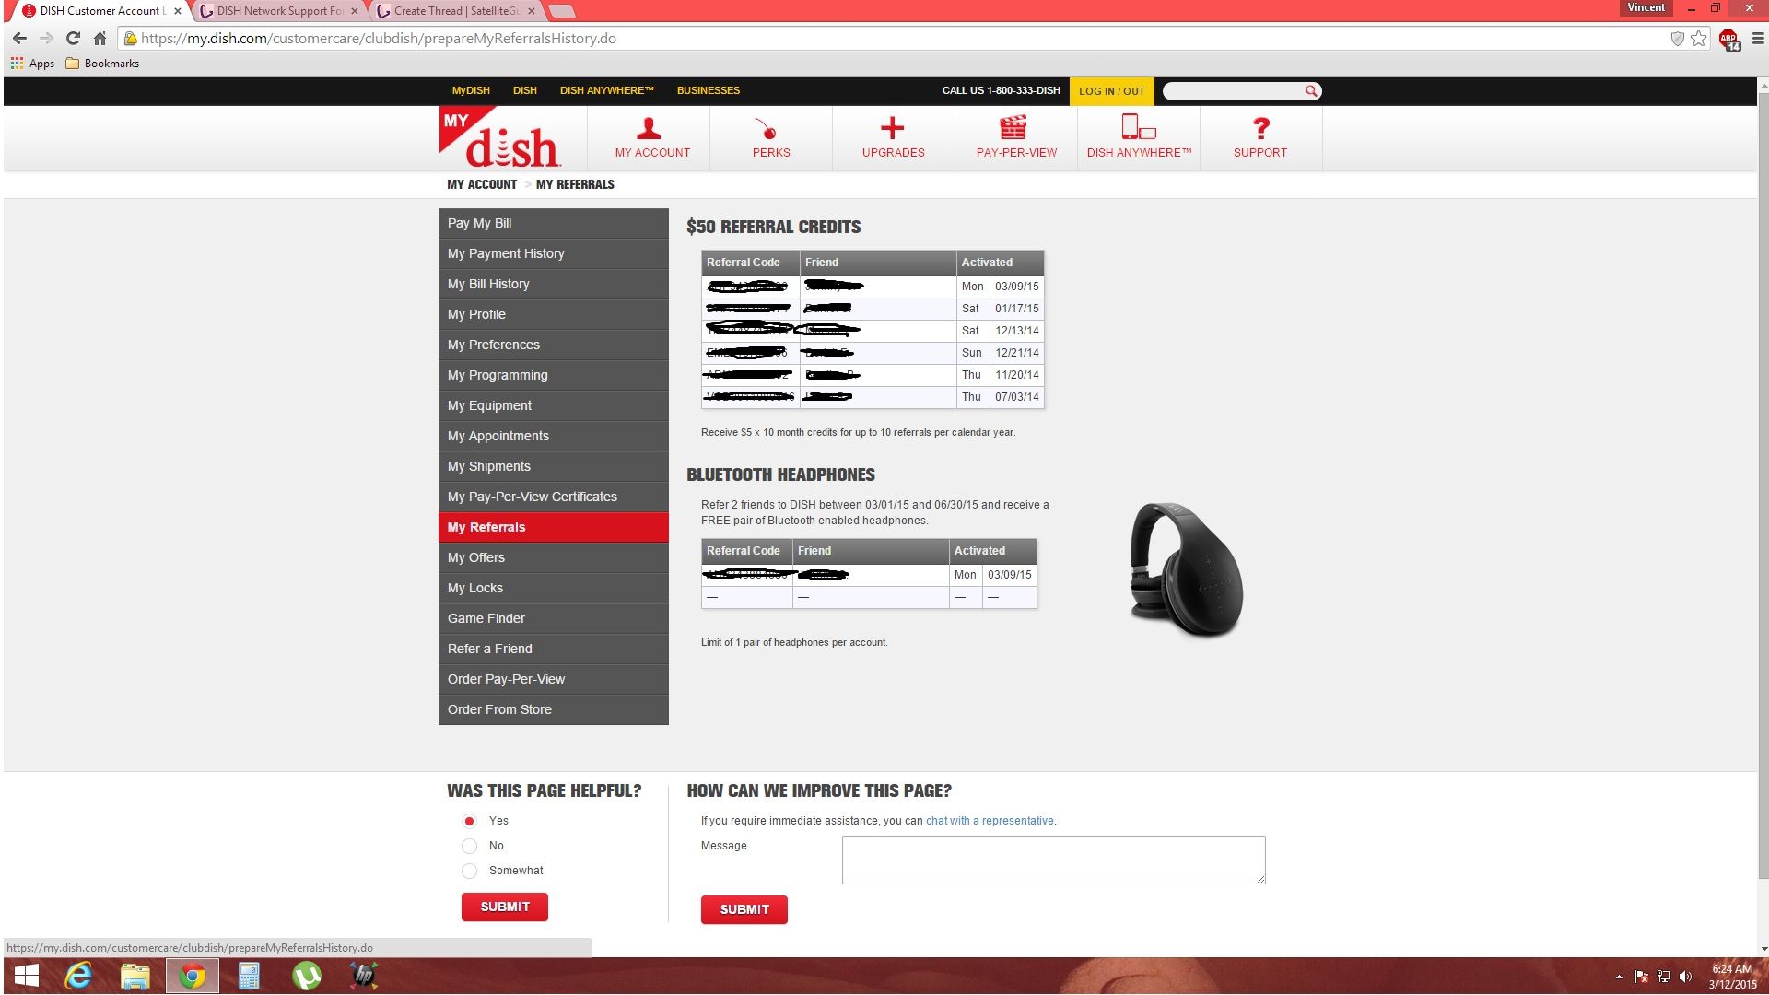Open My Appointments in the sidebar
The image size is (1769, 995).
pyautogui.click(x=554, y=436)
